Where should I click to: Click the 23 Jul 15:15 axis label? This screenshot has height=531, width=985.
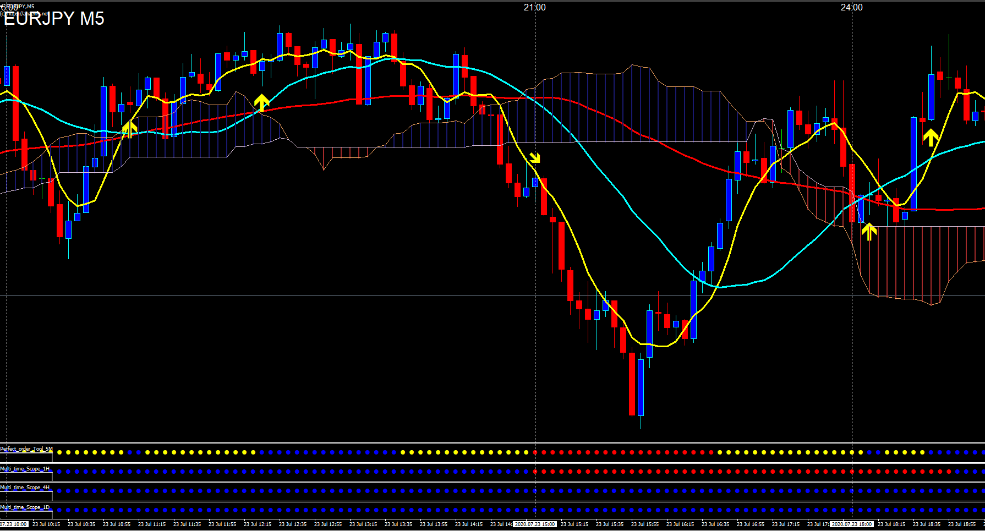pos(574,524)
